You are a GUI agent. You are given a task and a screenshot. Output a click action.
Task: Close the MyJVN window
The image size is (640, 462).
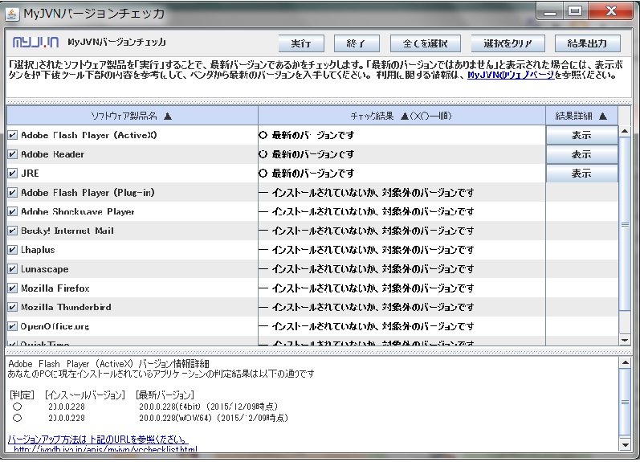tap(611, 11)
